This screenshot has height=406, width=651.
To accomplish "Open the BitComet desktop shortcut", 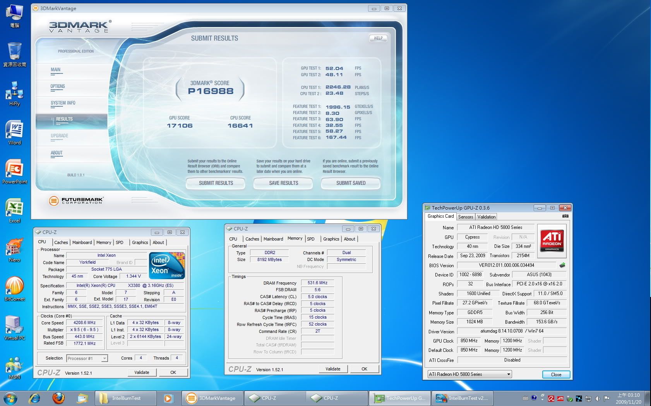I will coord(15,289).
